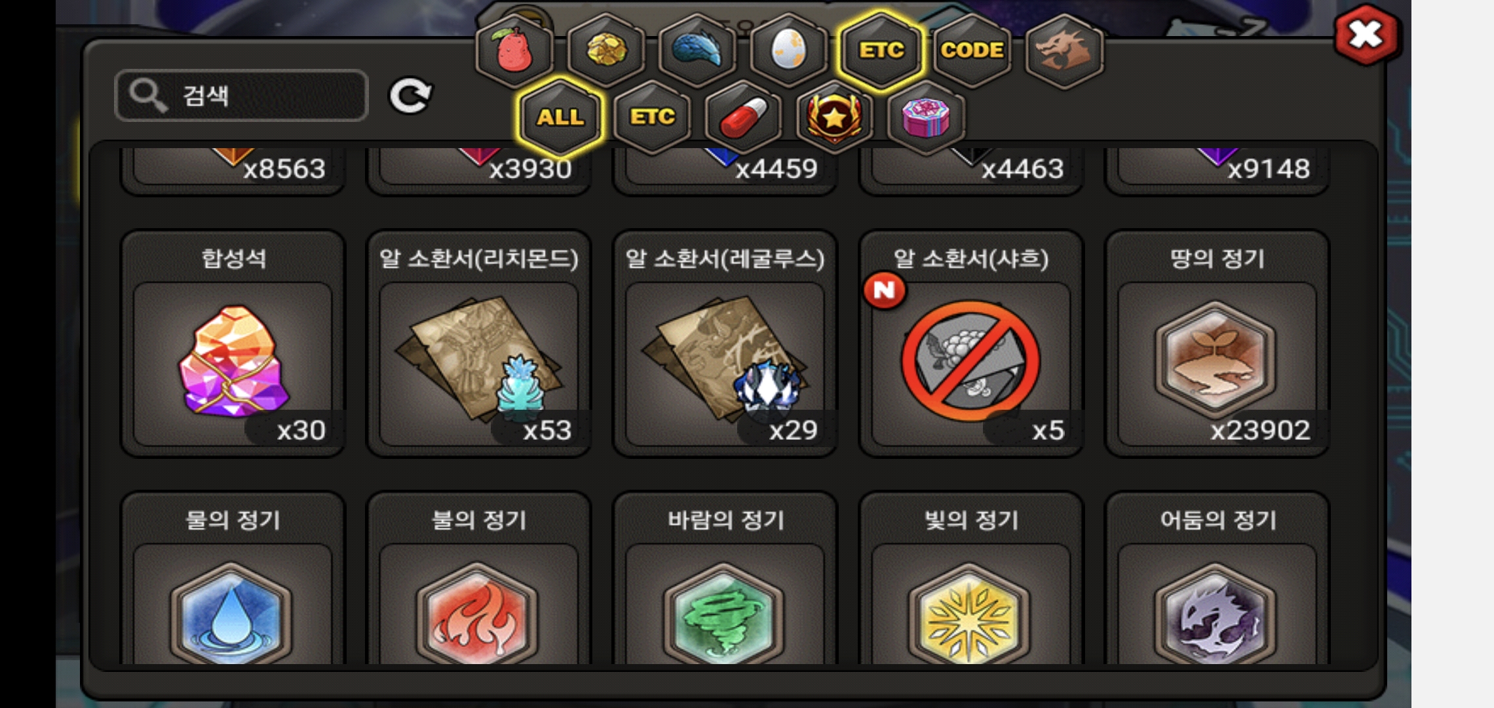Choose the ALL sub-filter

click(x=560, y=118)
